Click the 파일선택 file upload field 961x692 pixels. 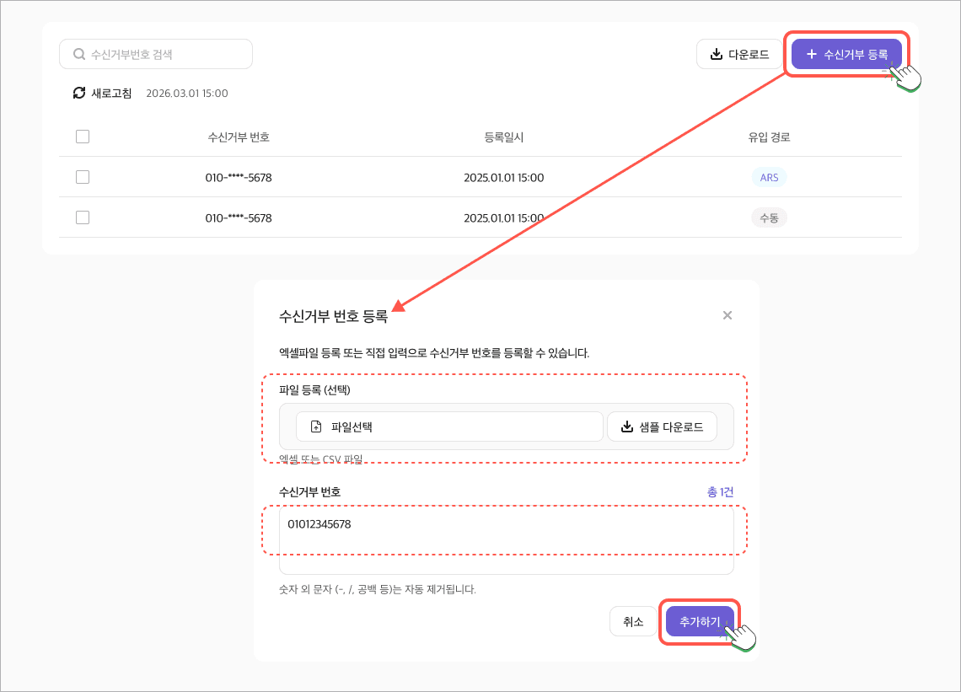[449, 426]
